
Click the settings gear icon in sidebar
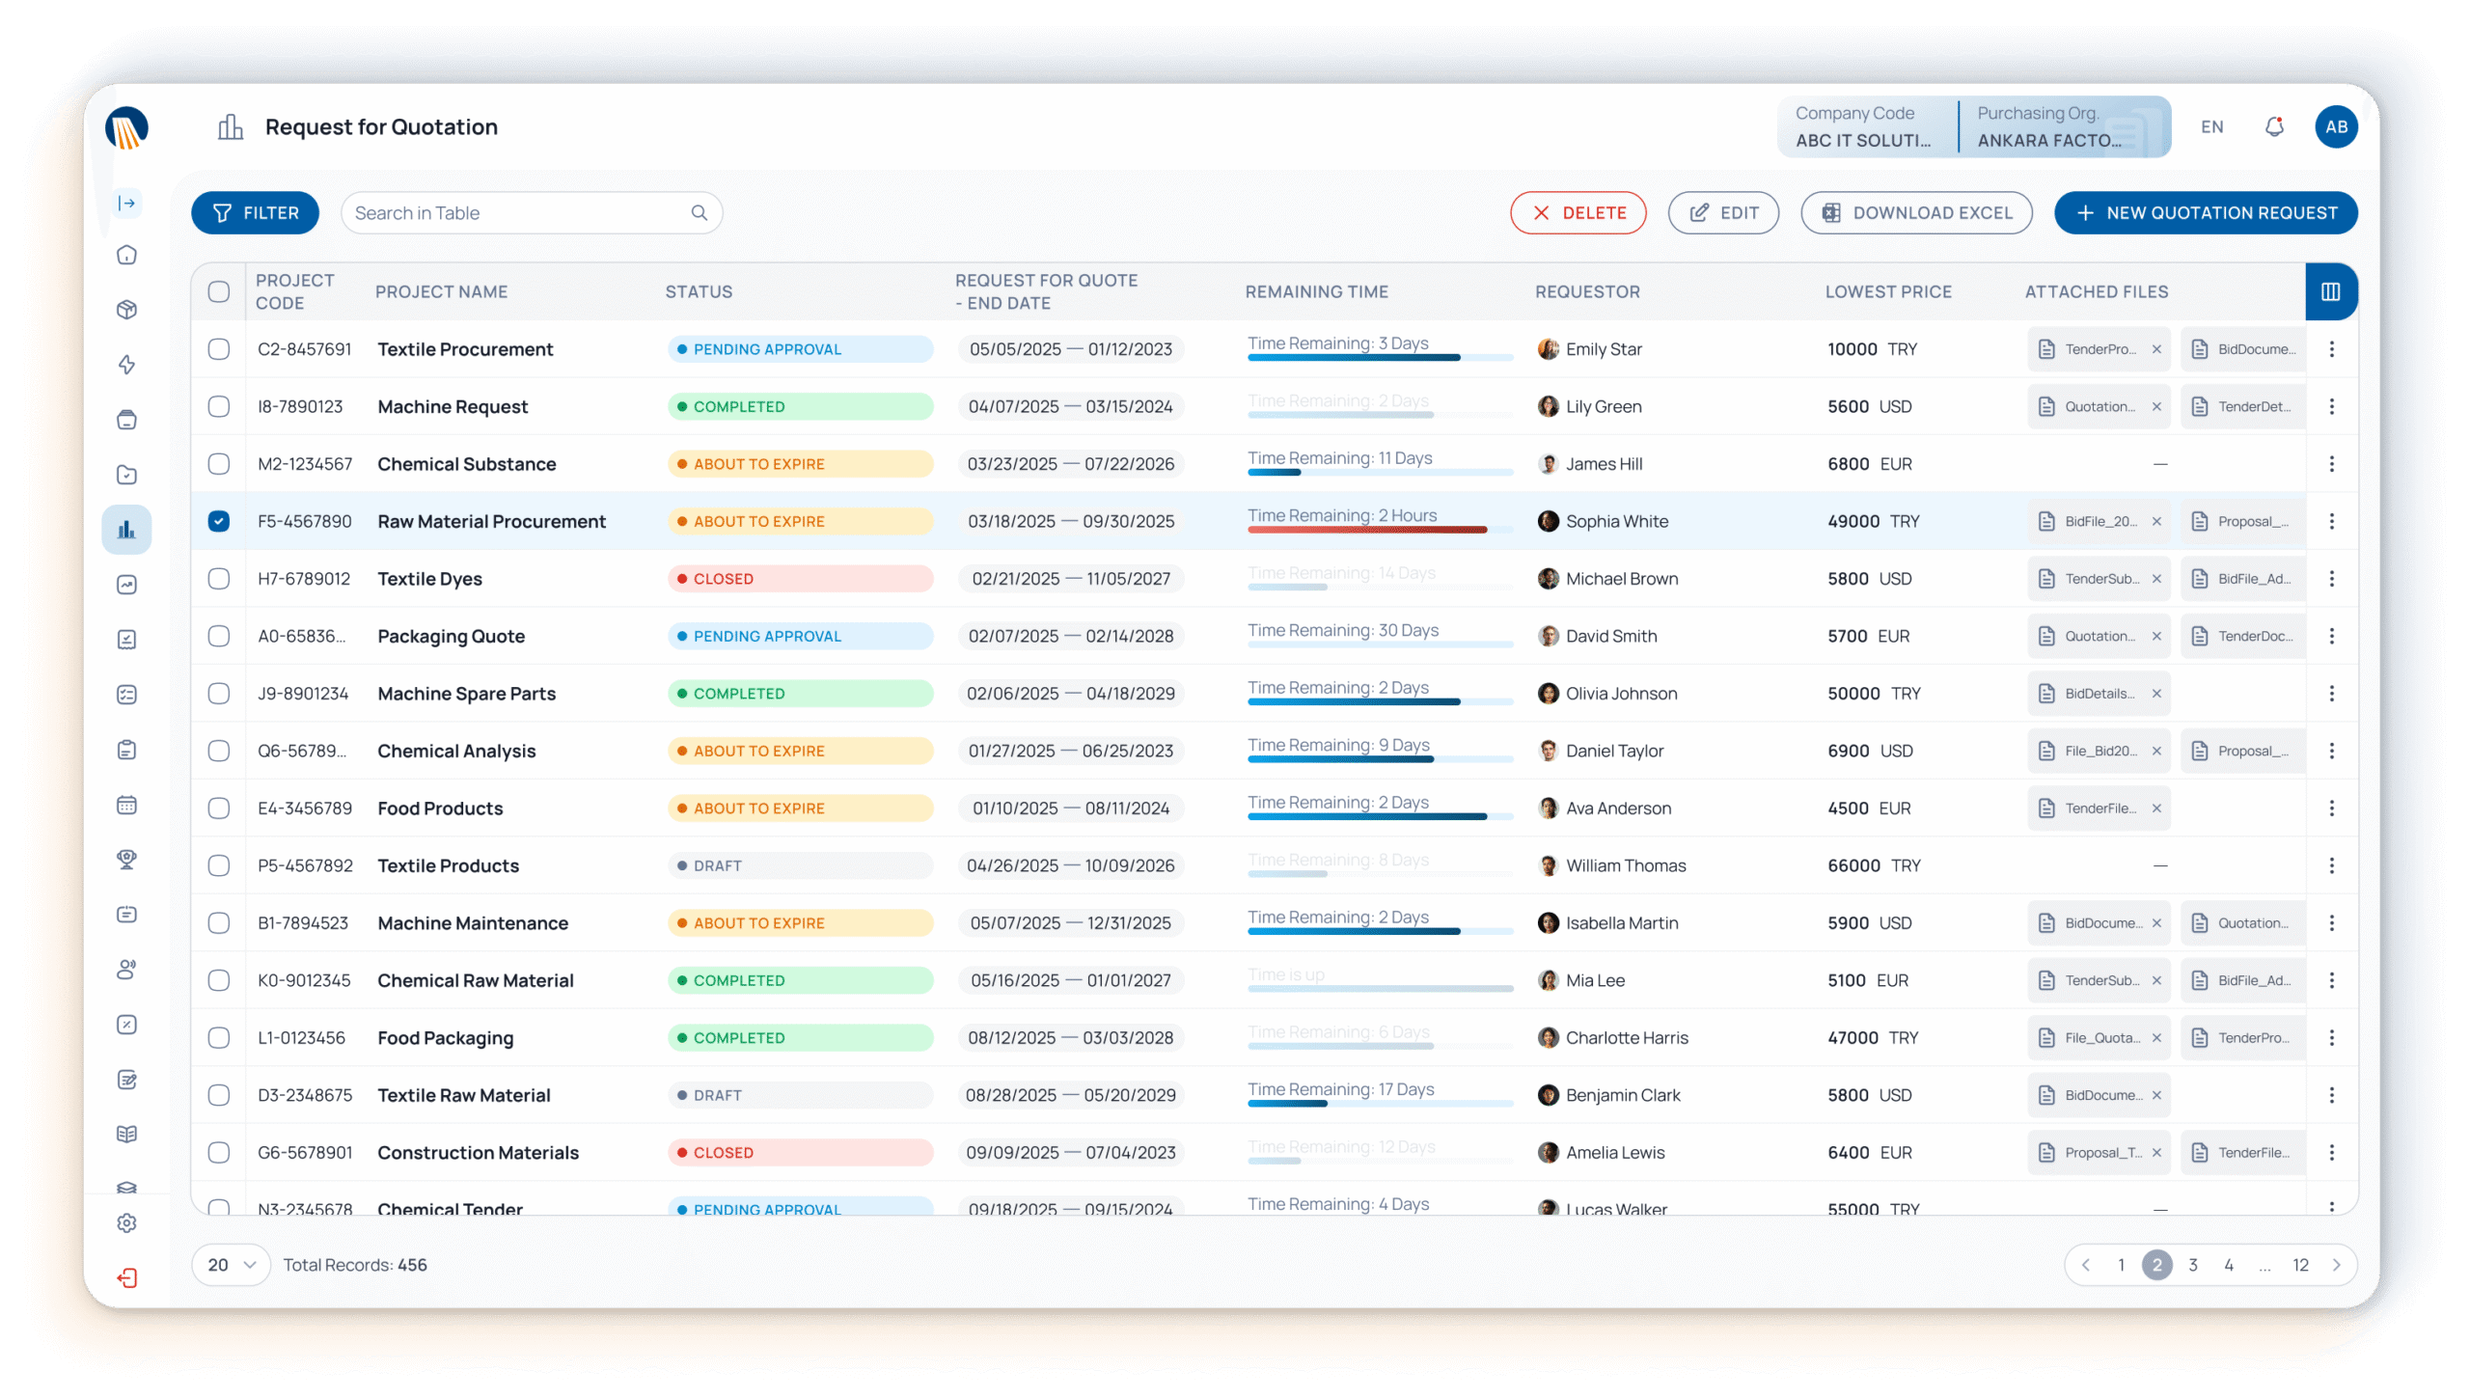[126, 1222]
